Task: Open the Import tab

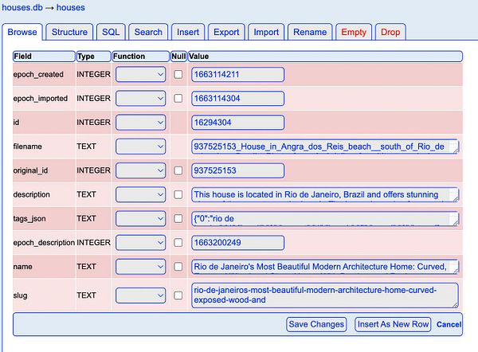Action: coord(266,32)
